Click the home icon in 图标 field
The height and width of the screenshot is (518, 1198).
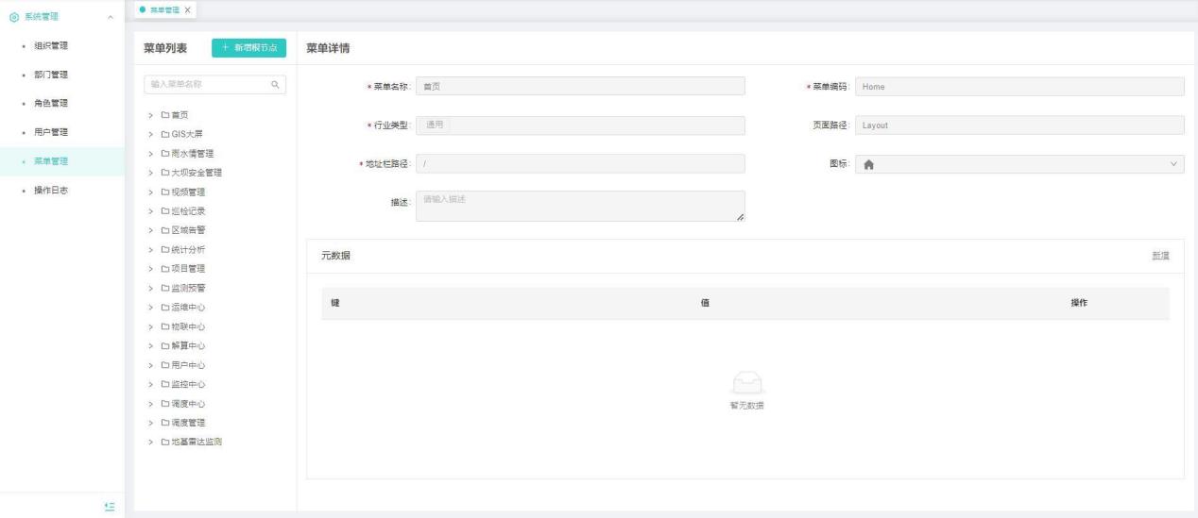point(869,163)
